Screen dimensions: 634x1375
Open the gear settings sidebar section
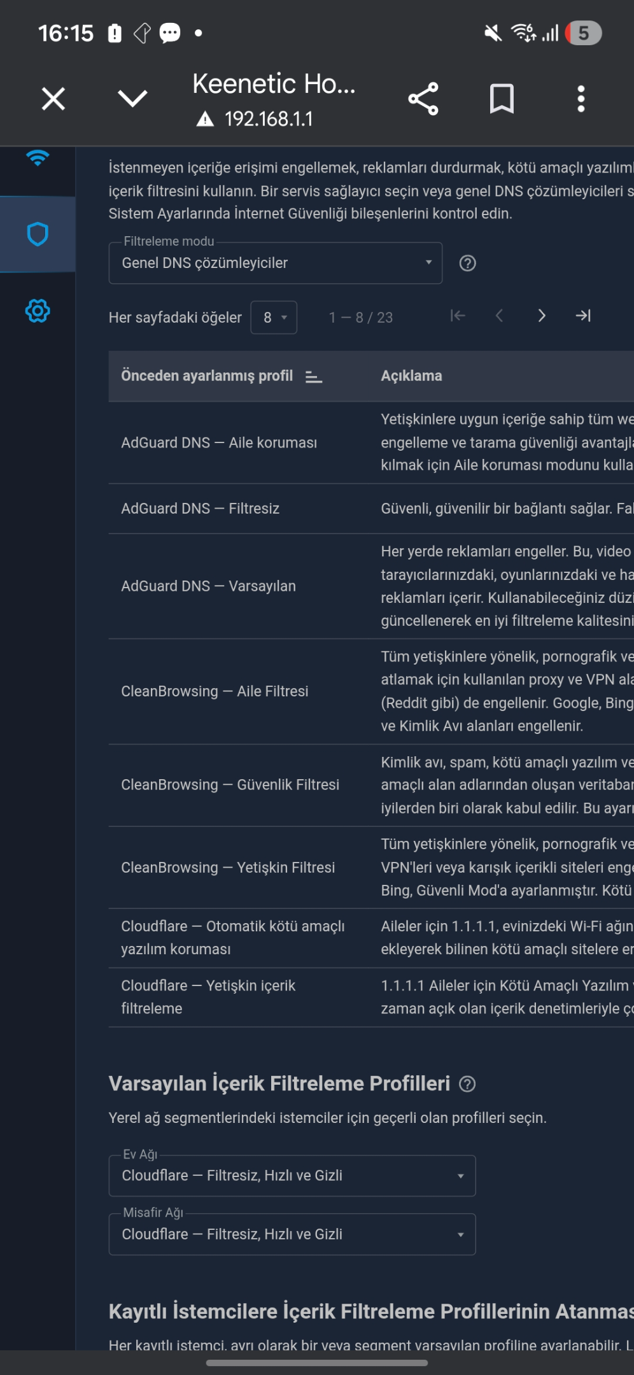pos(38,311)
